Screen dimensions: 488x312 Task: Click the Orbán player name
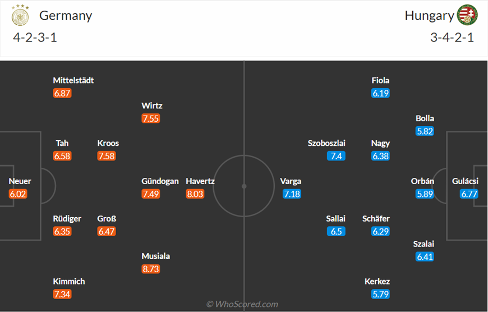tap(422, 181)
